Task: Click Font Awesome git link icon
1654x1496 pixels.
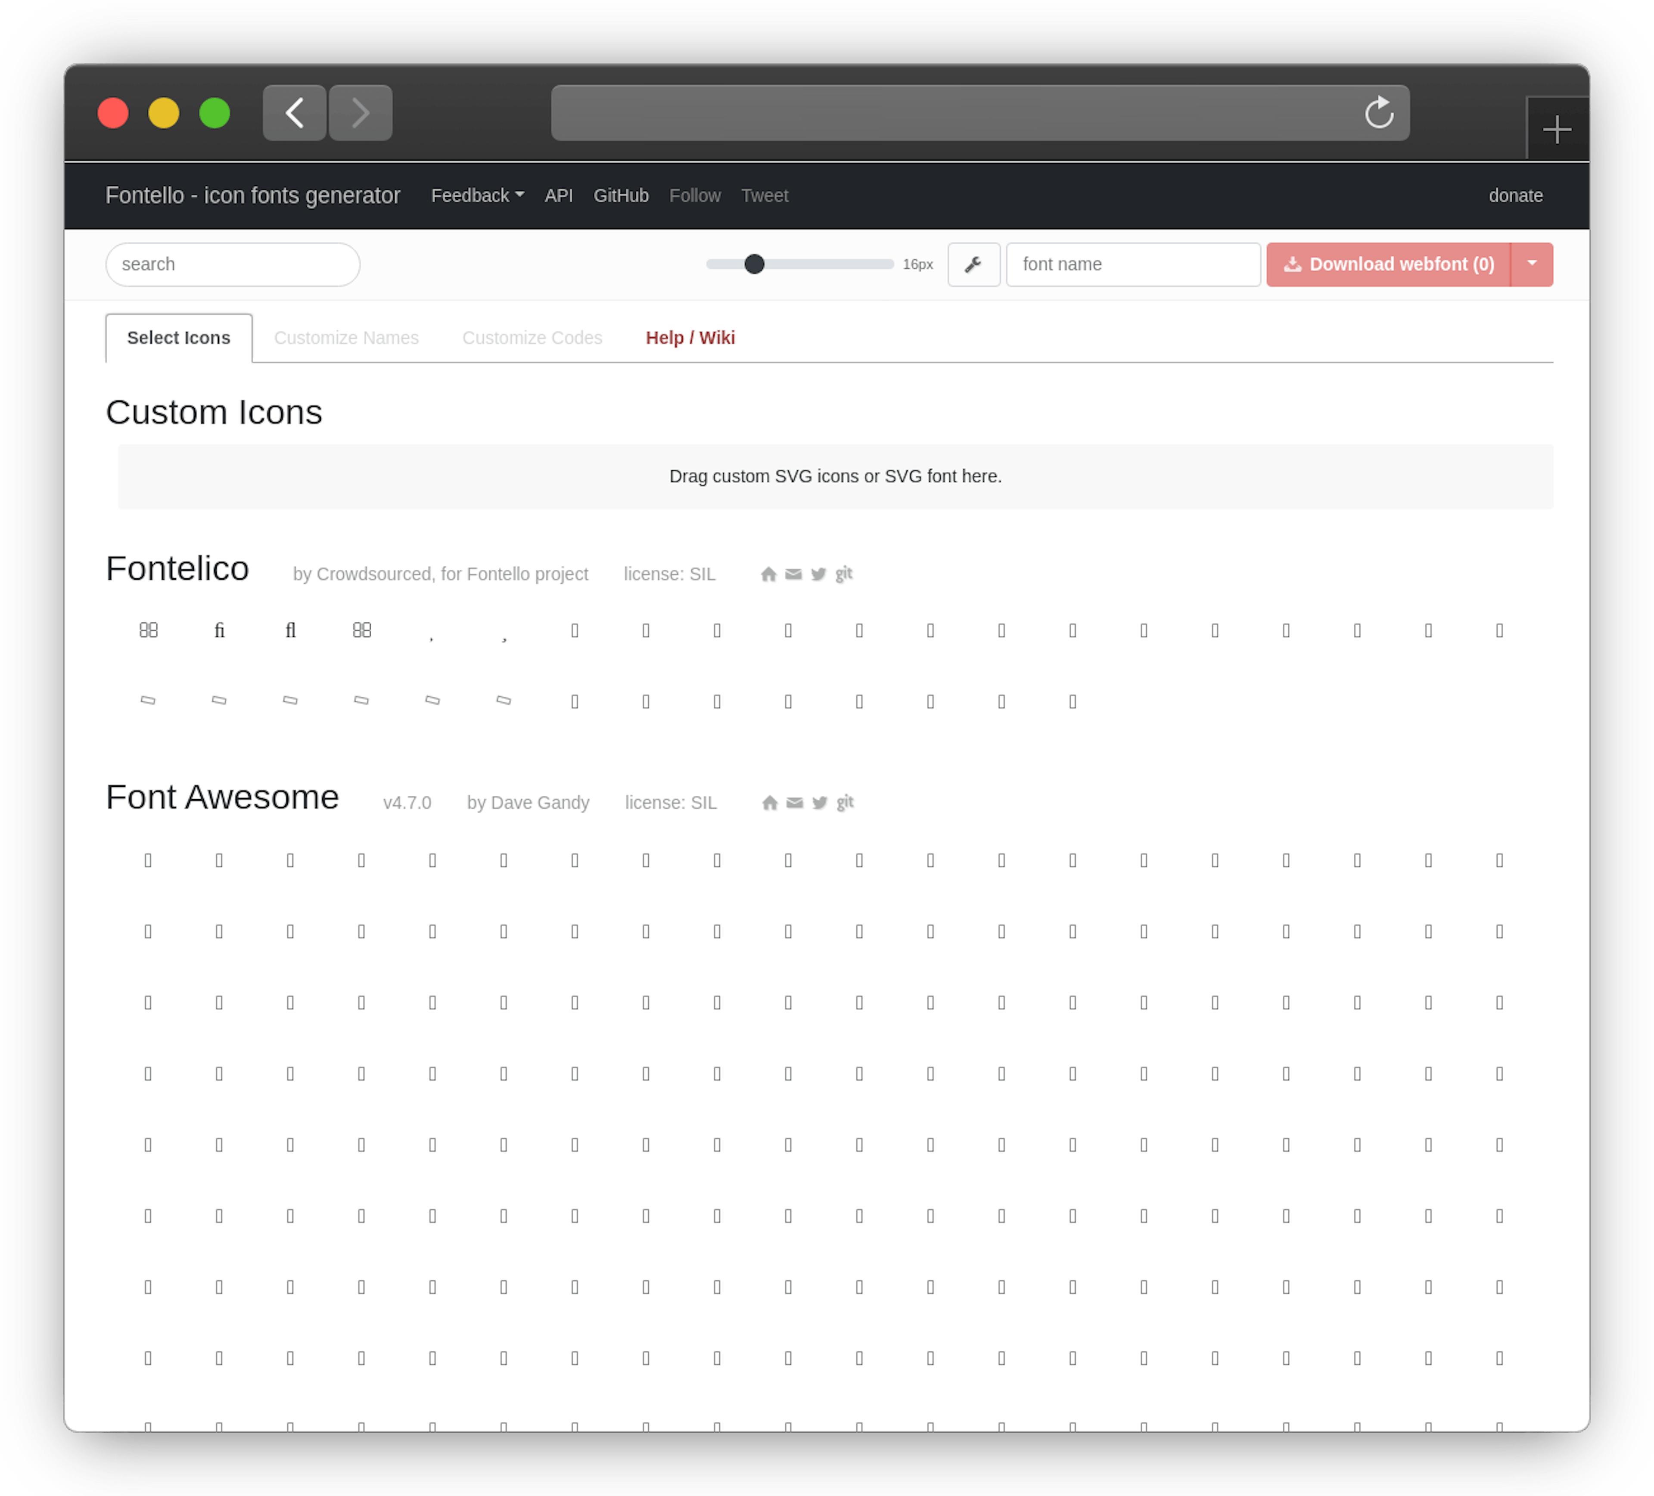Action: point(846,803)
